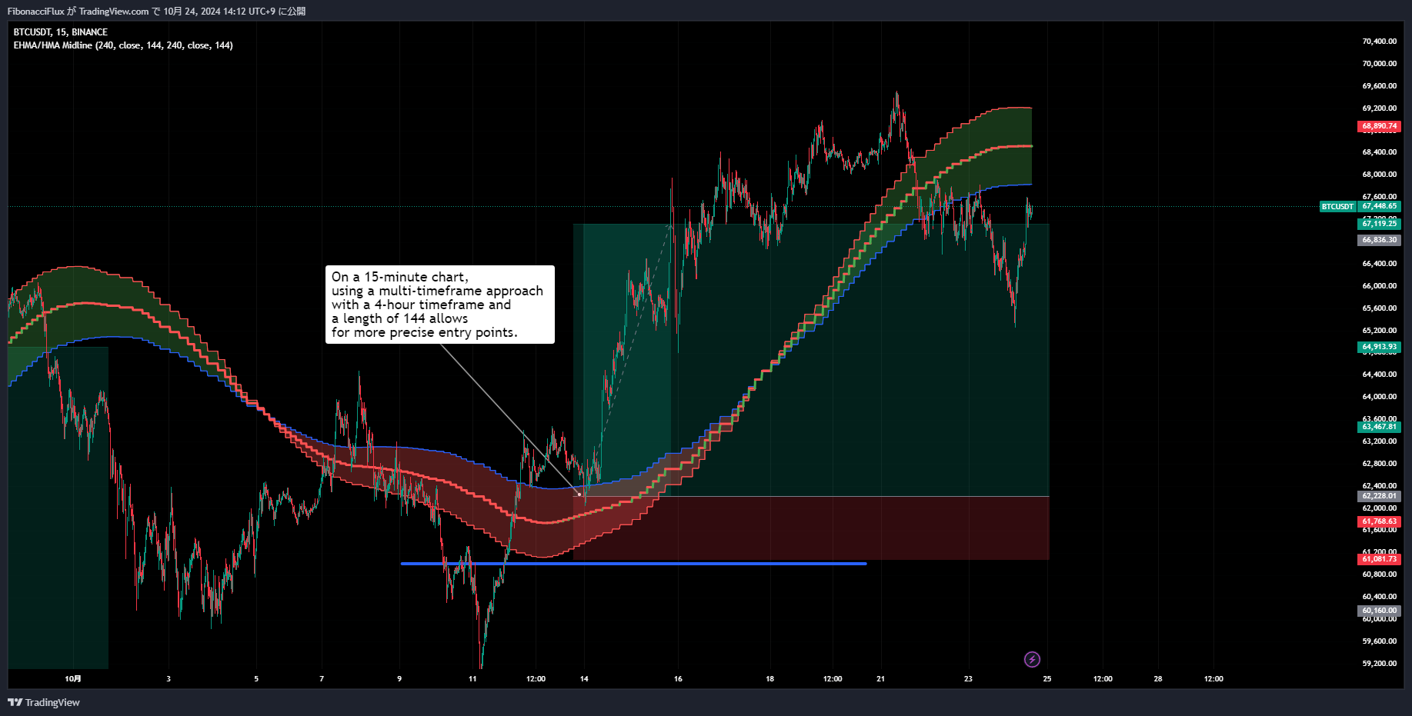
Task: Select the BTCUSDT, 15, BINANCE chart title
Action: click(61, 32)
